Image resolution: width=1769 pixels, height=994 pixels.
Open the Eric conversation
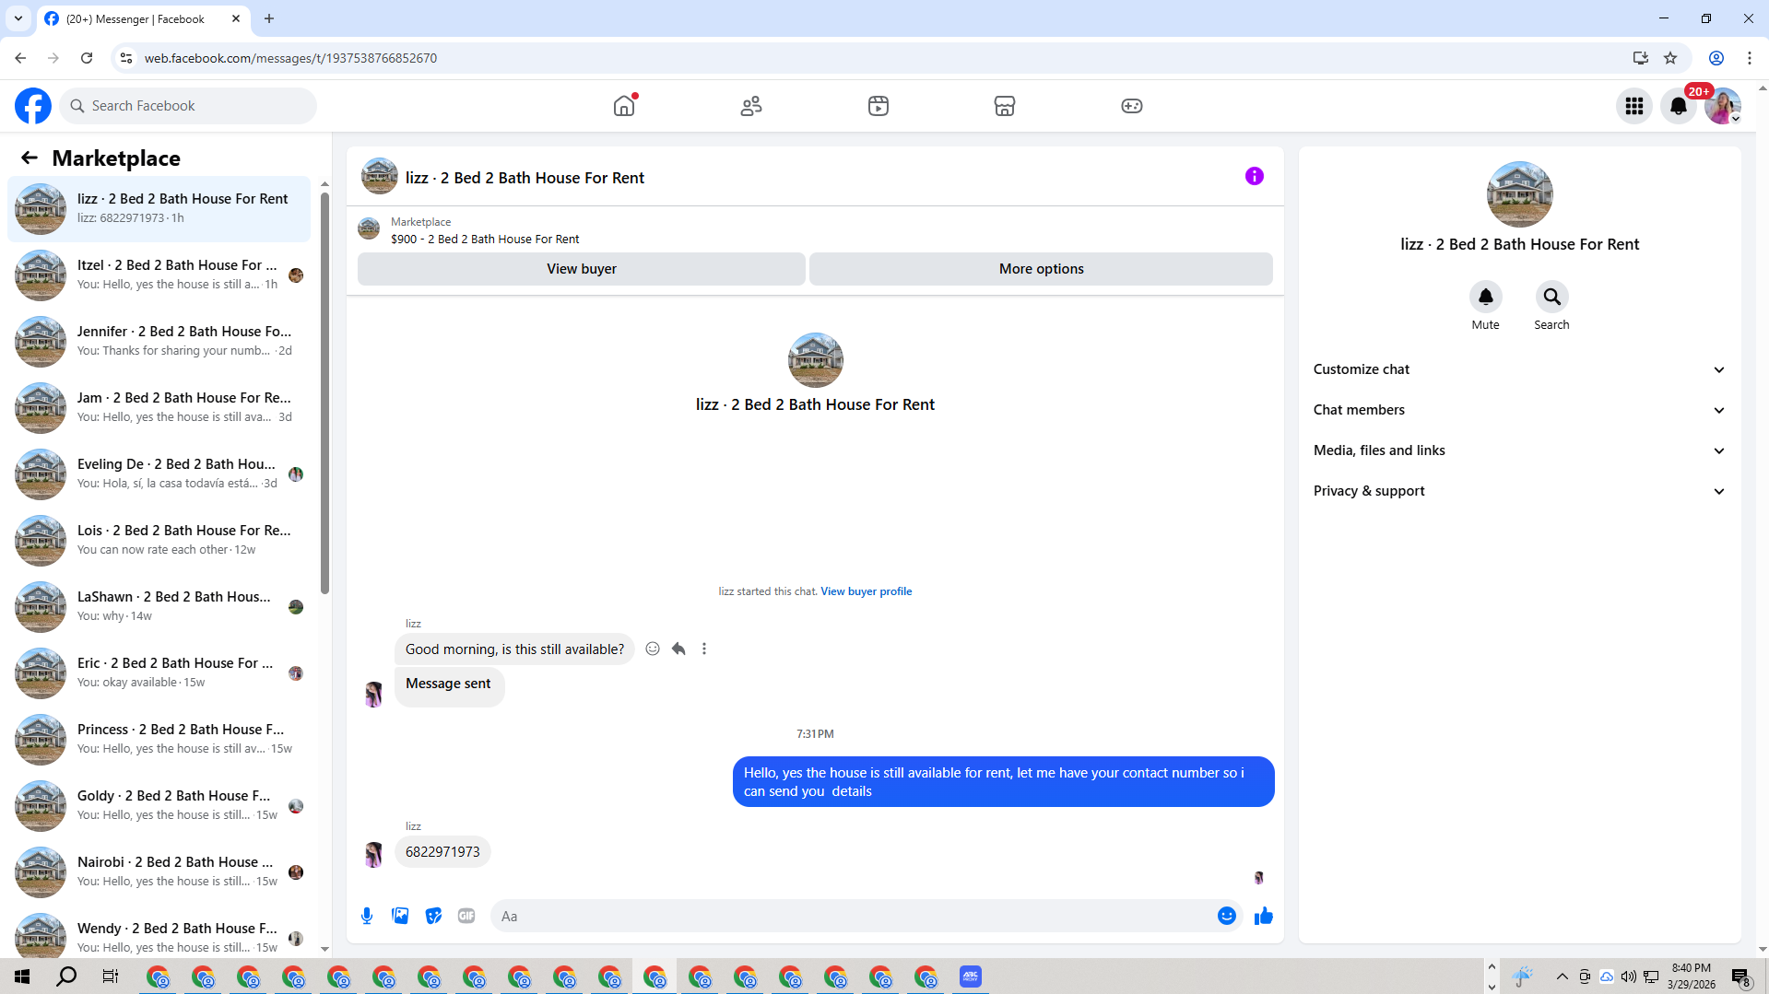(x=159, y=672)
